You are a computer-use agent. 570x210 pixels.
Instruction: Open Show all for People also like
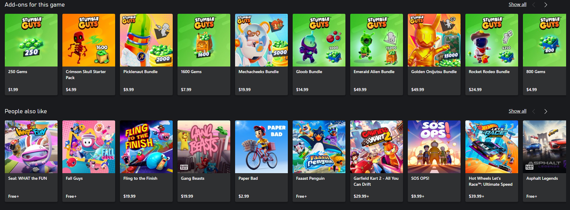517,111
